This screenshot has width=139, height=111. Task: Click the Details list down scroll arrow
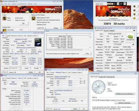coord(90,48)
